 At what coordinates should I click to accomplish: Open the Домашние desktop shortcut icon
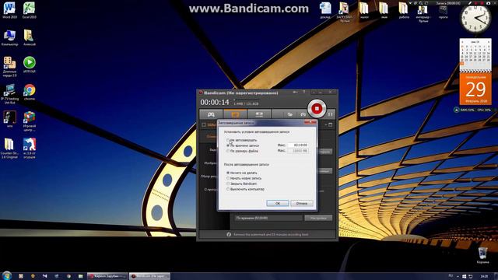9,67
